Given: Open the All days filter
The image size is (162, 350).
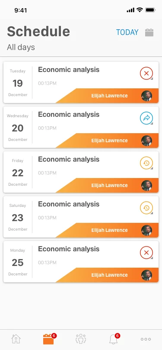Looking at the screenshot, I should [x=21, y=47].
